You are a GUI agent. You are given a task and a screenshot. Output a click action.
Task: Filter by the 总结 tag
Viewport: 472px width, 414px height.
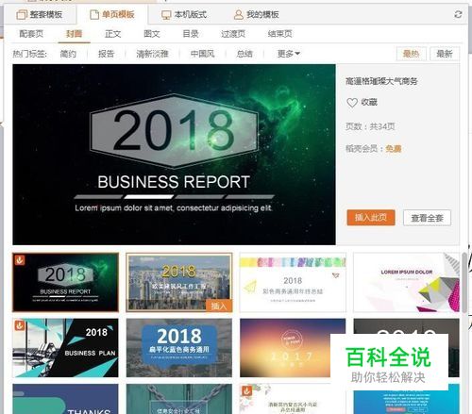(x=244, y=54)
